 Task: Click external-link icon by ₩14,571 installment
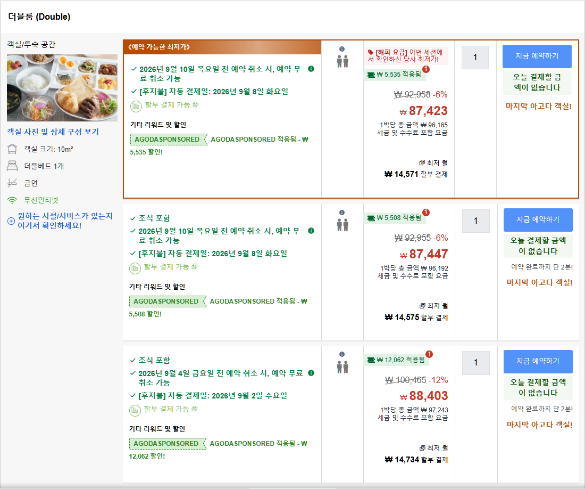[422, 163]
